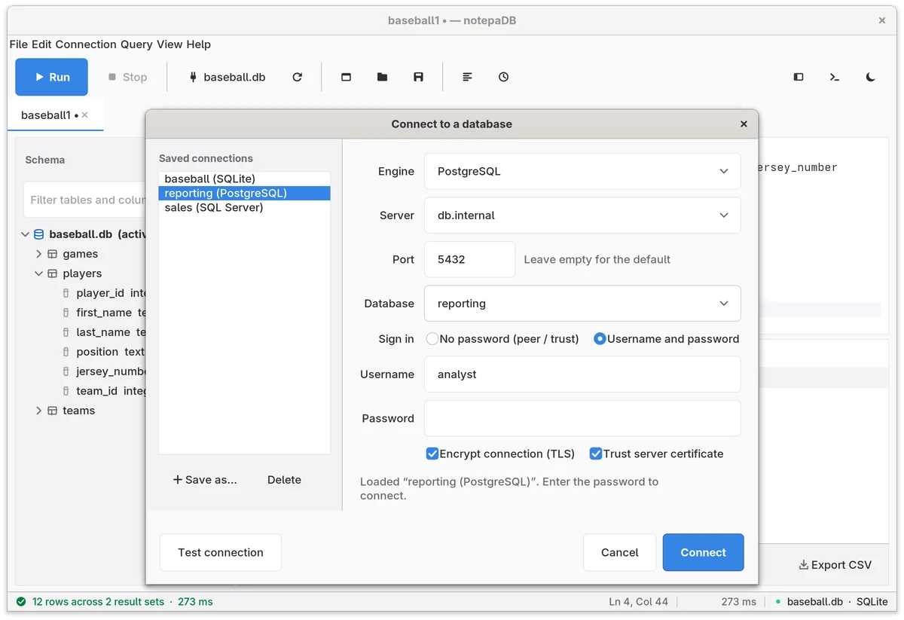The height and width of the screenshot is (620, 904).
Task: Delete the selected saved connection
Action: [284, 480]
